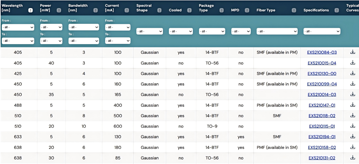Open specification link EXS210084-03
Image resolution: width=359 pixels, height=164 pixels.
point(322,53)
